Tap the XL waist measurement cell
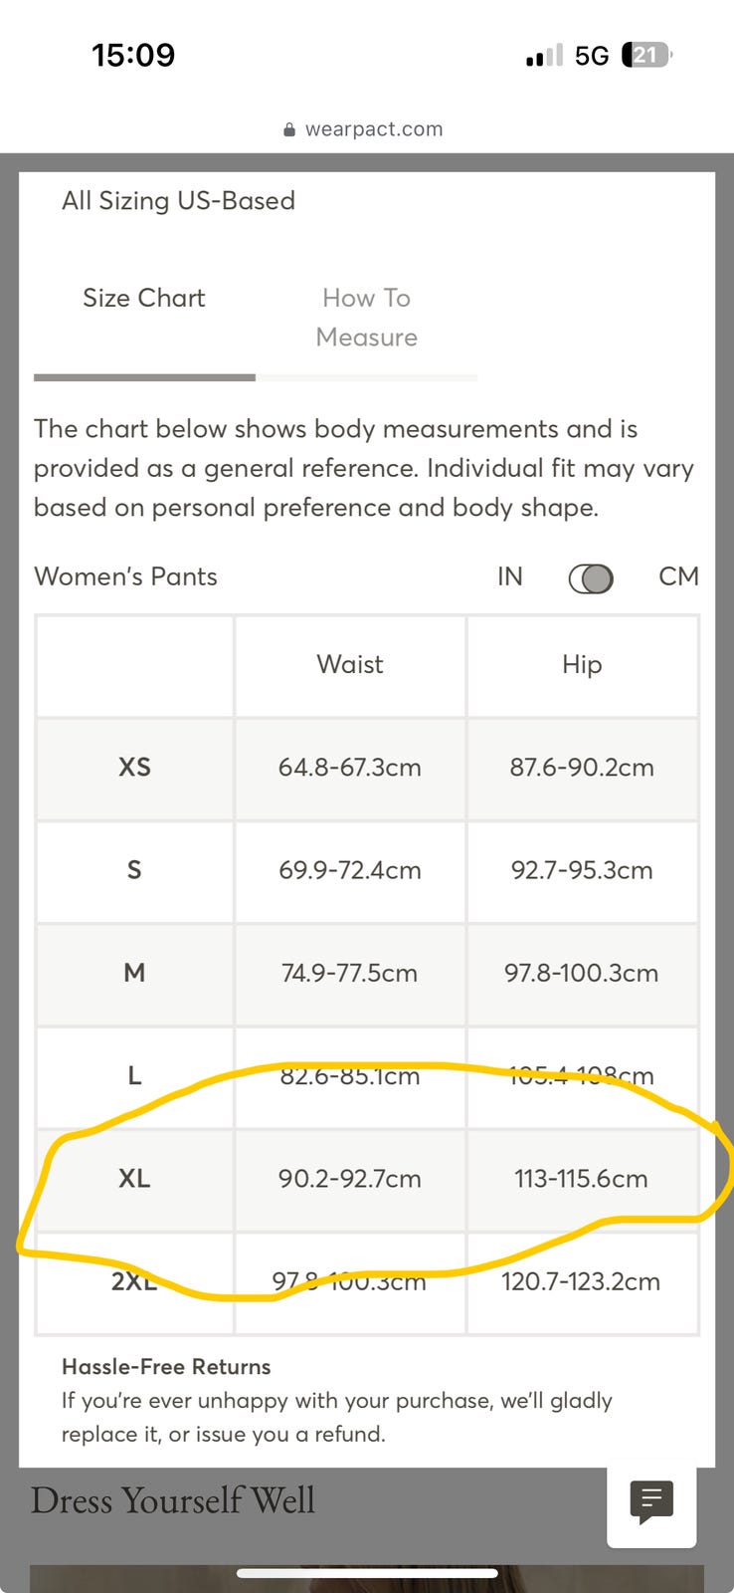Screen dimensions: 734x1593 tap(350, 1179)
